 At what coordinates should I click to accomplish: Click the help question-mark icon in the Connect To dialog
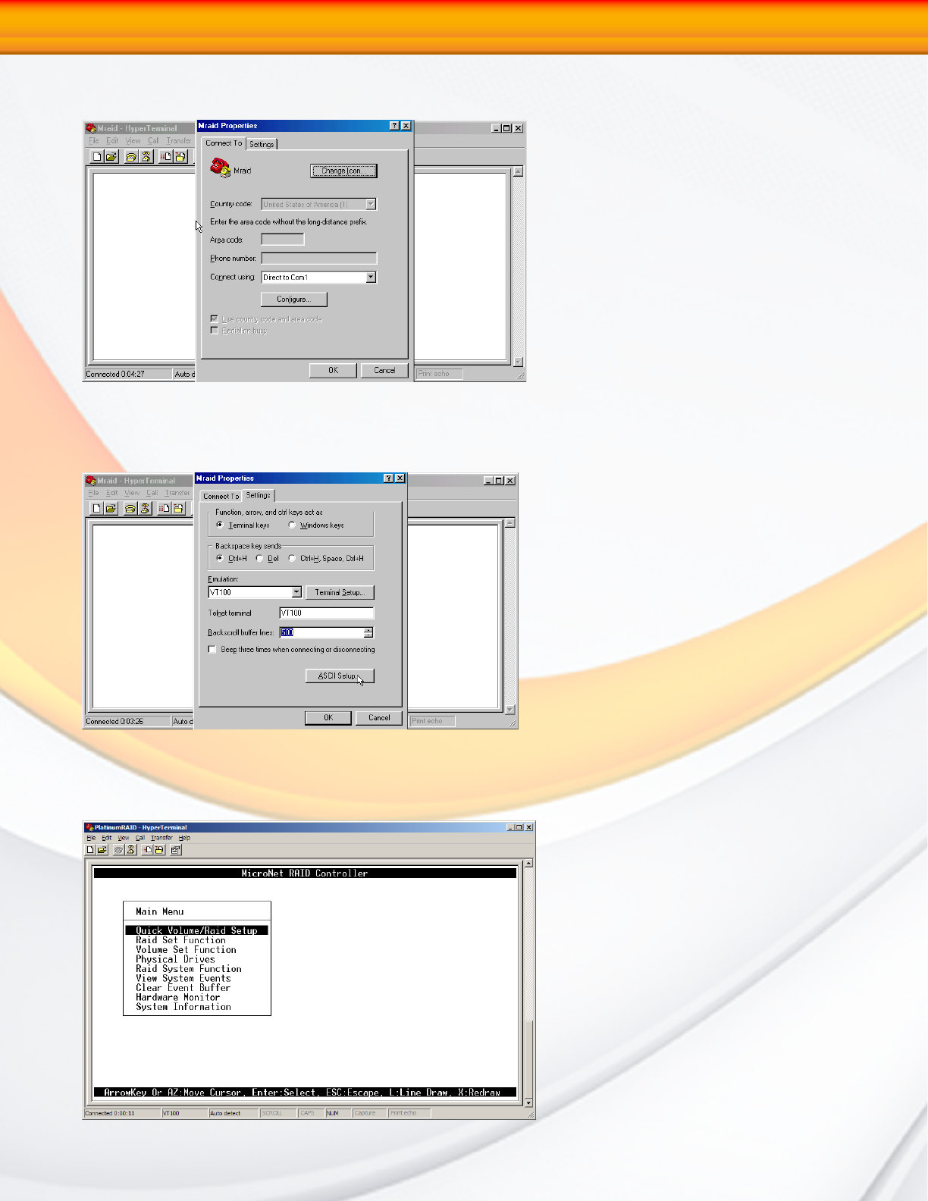pos(394,126)
